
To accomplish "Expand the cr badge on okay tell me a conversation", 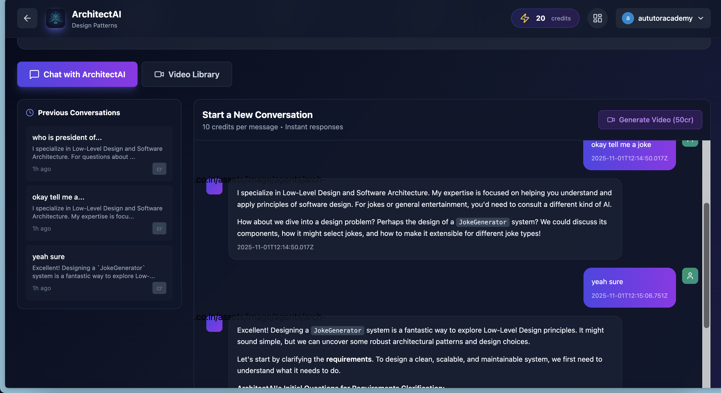I will tap(159, 228).
